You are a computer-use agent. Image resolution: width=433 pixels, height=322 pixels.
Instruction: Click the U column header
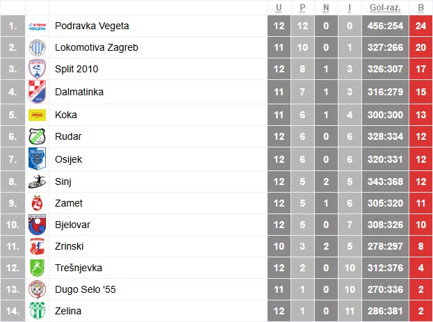coord(279,8)
